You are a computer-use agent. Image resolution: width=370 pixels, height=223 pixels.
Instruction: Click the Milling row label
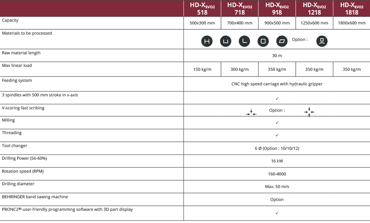pyautogui.click(x=8, y=120)
